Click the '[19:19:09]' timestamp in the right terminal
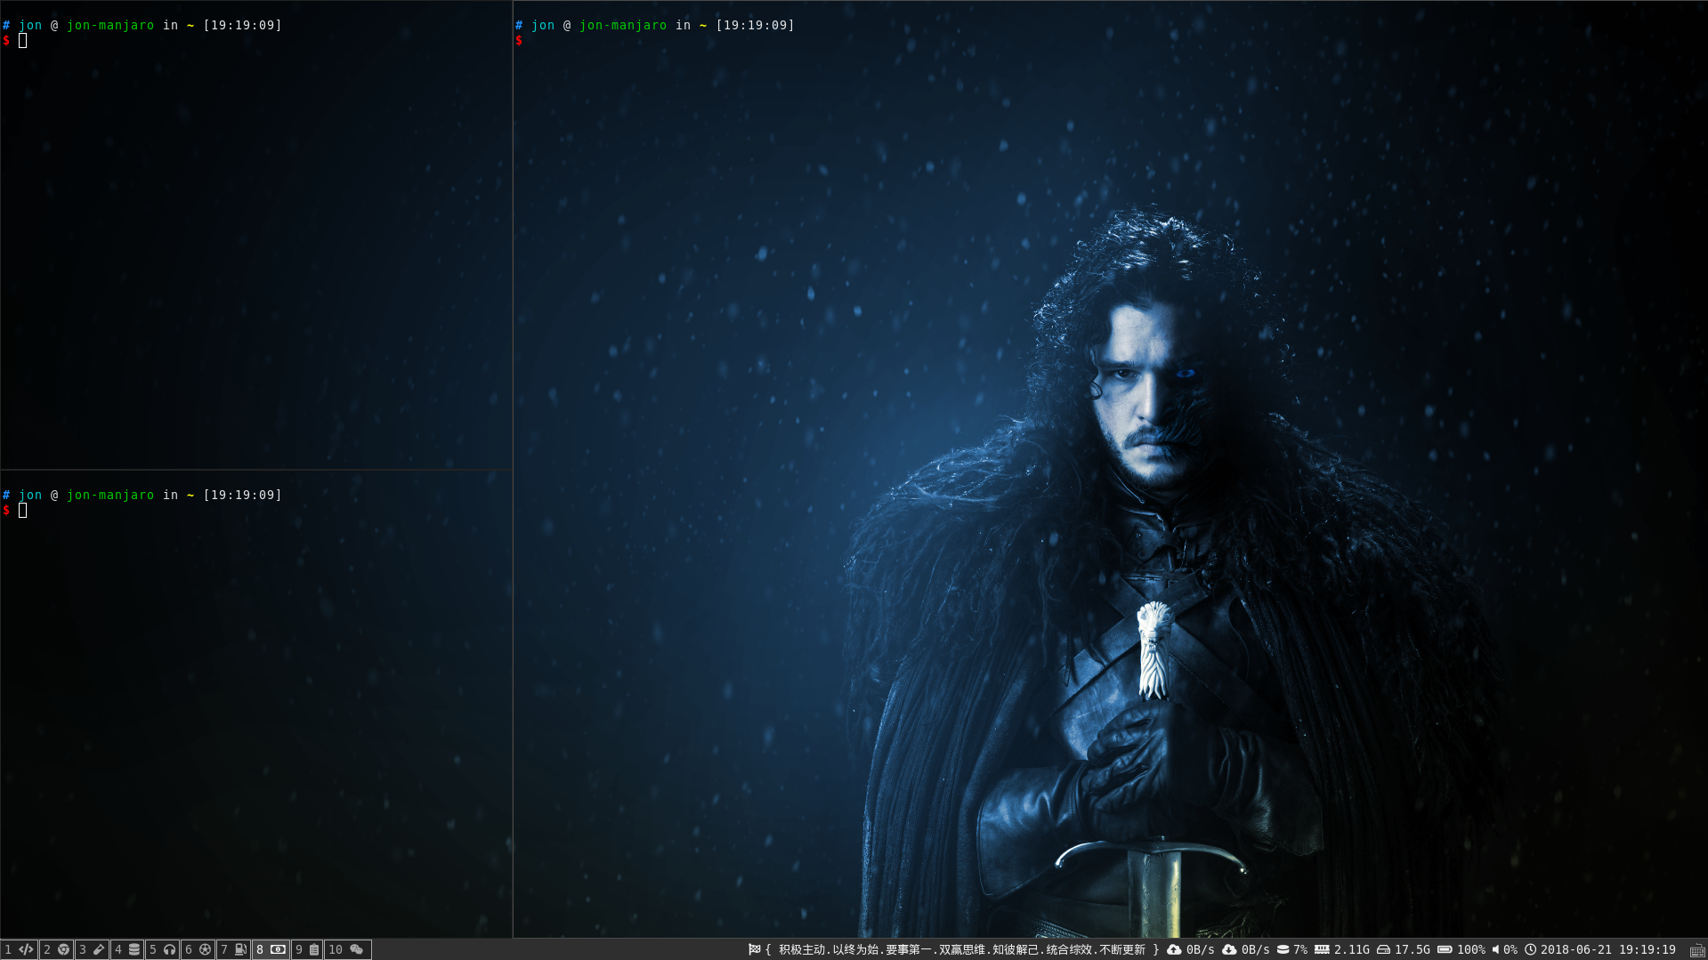The height and width of the screenshot is (960, 1708). 755,25
